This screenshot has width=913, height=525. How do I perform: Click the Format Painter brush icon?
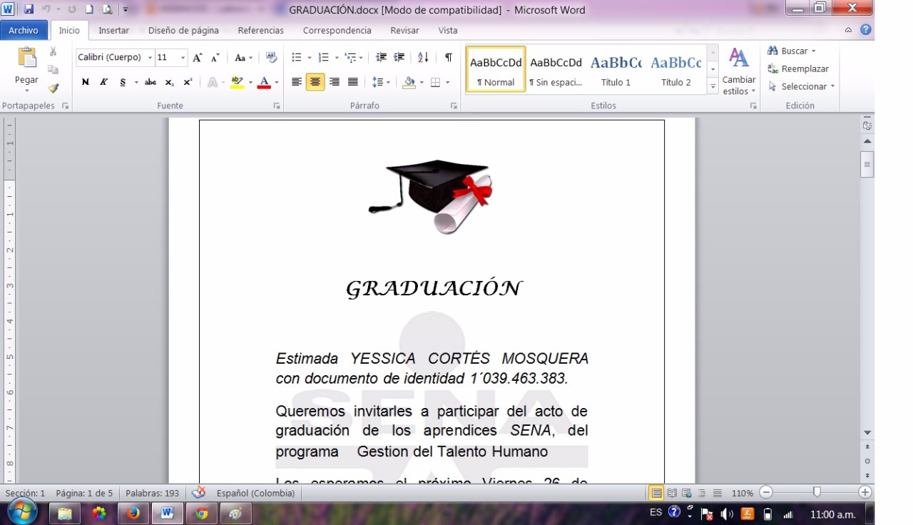click(x=53, y=88)
